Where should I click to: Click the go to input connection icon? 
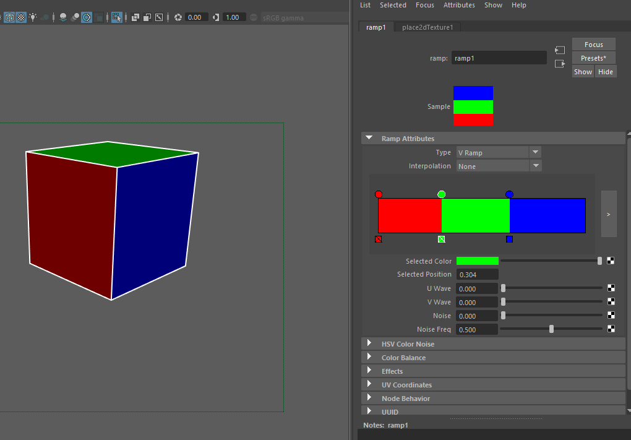coord(560,50)
